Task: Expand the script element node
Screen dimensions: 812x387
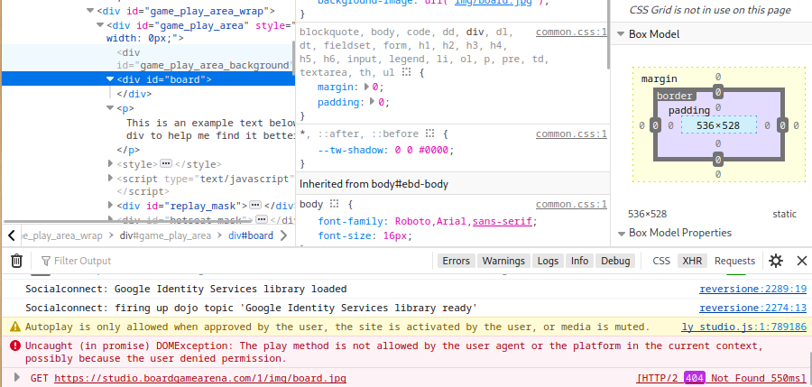Action: (x=110, y=179)
